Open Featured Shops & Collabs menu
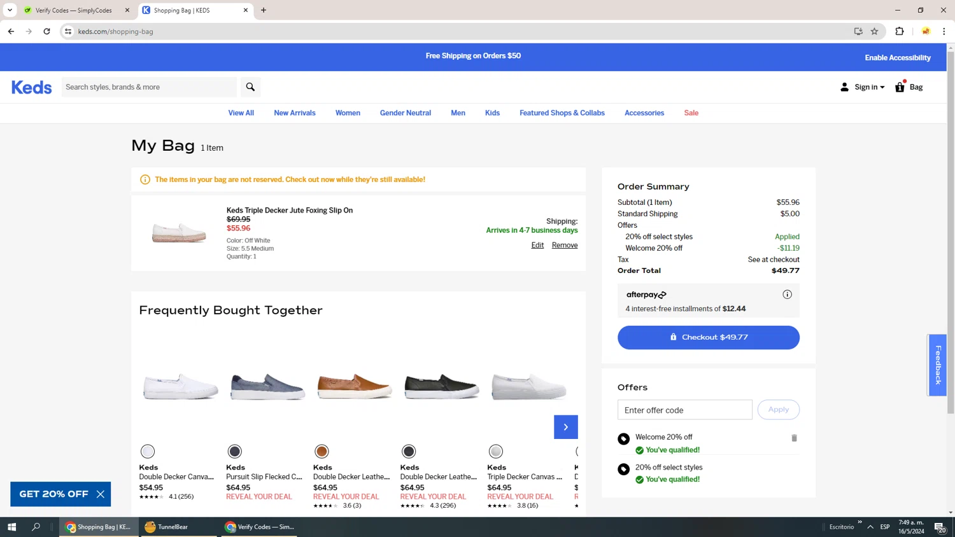 (562, 113)
